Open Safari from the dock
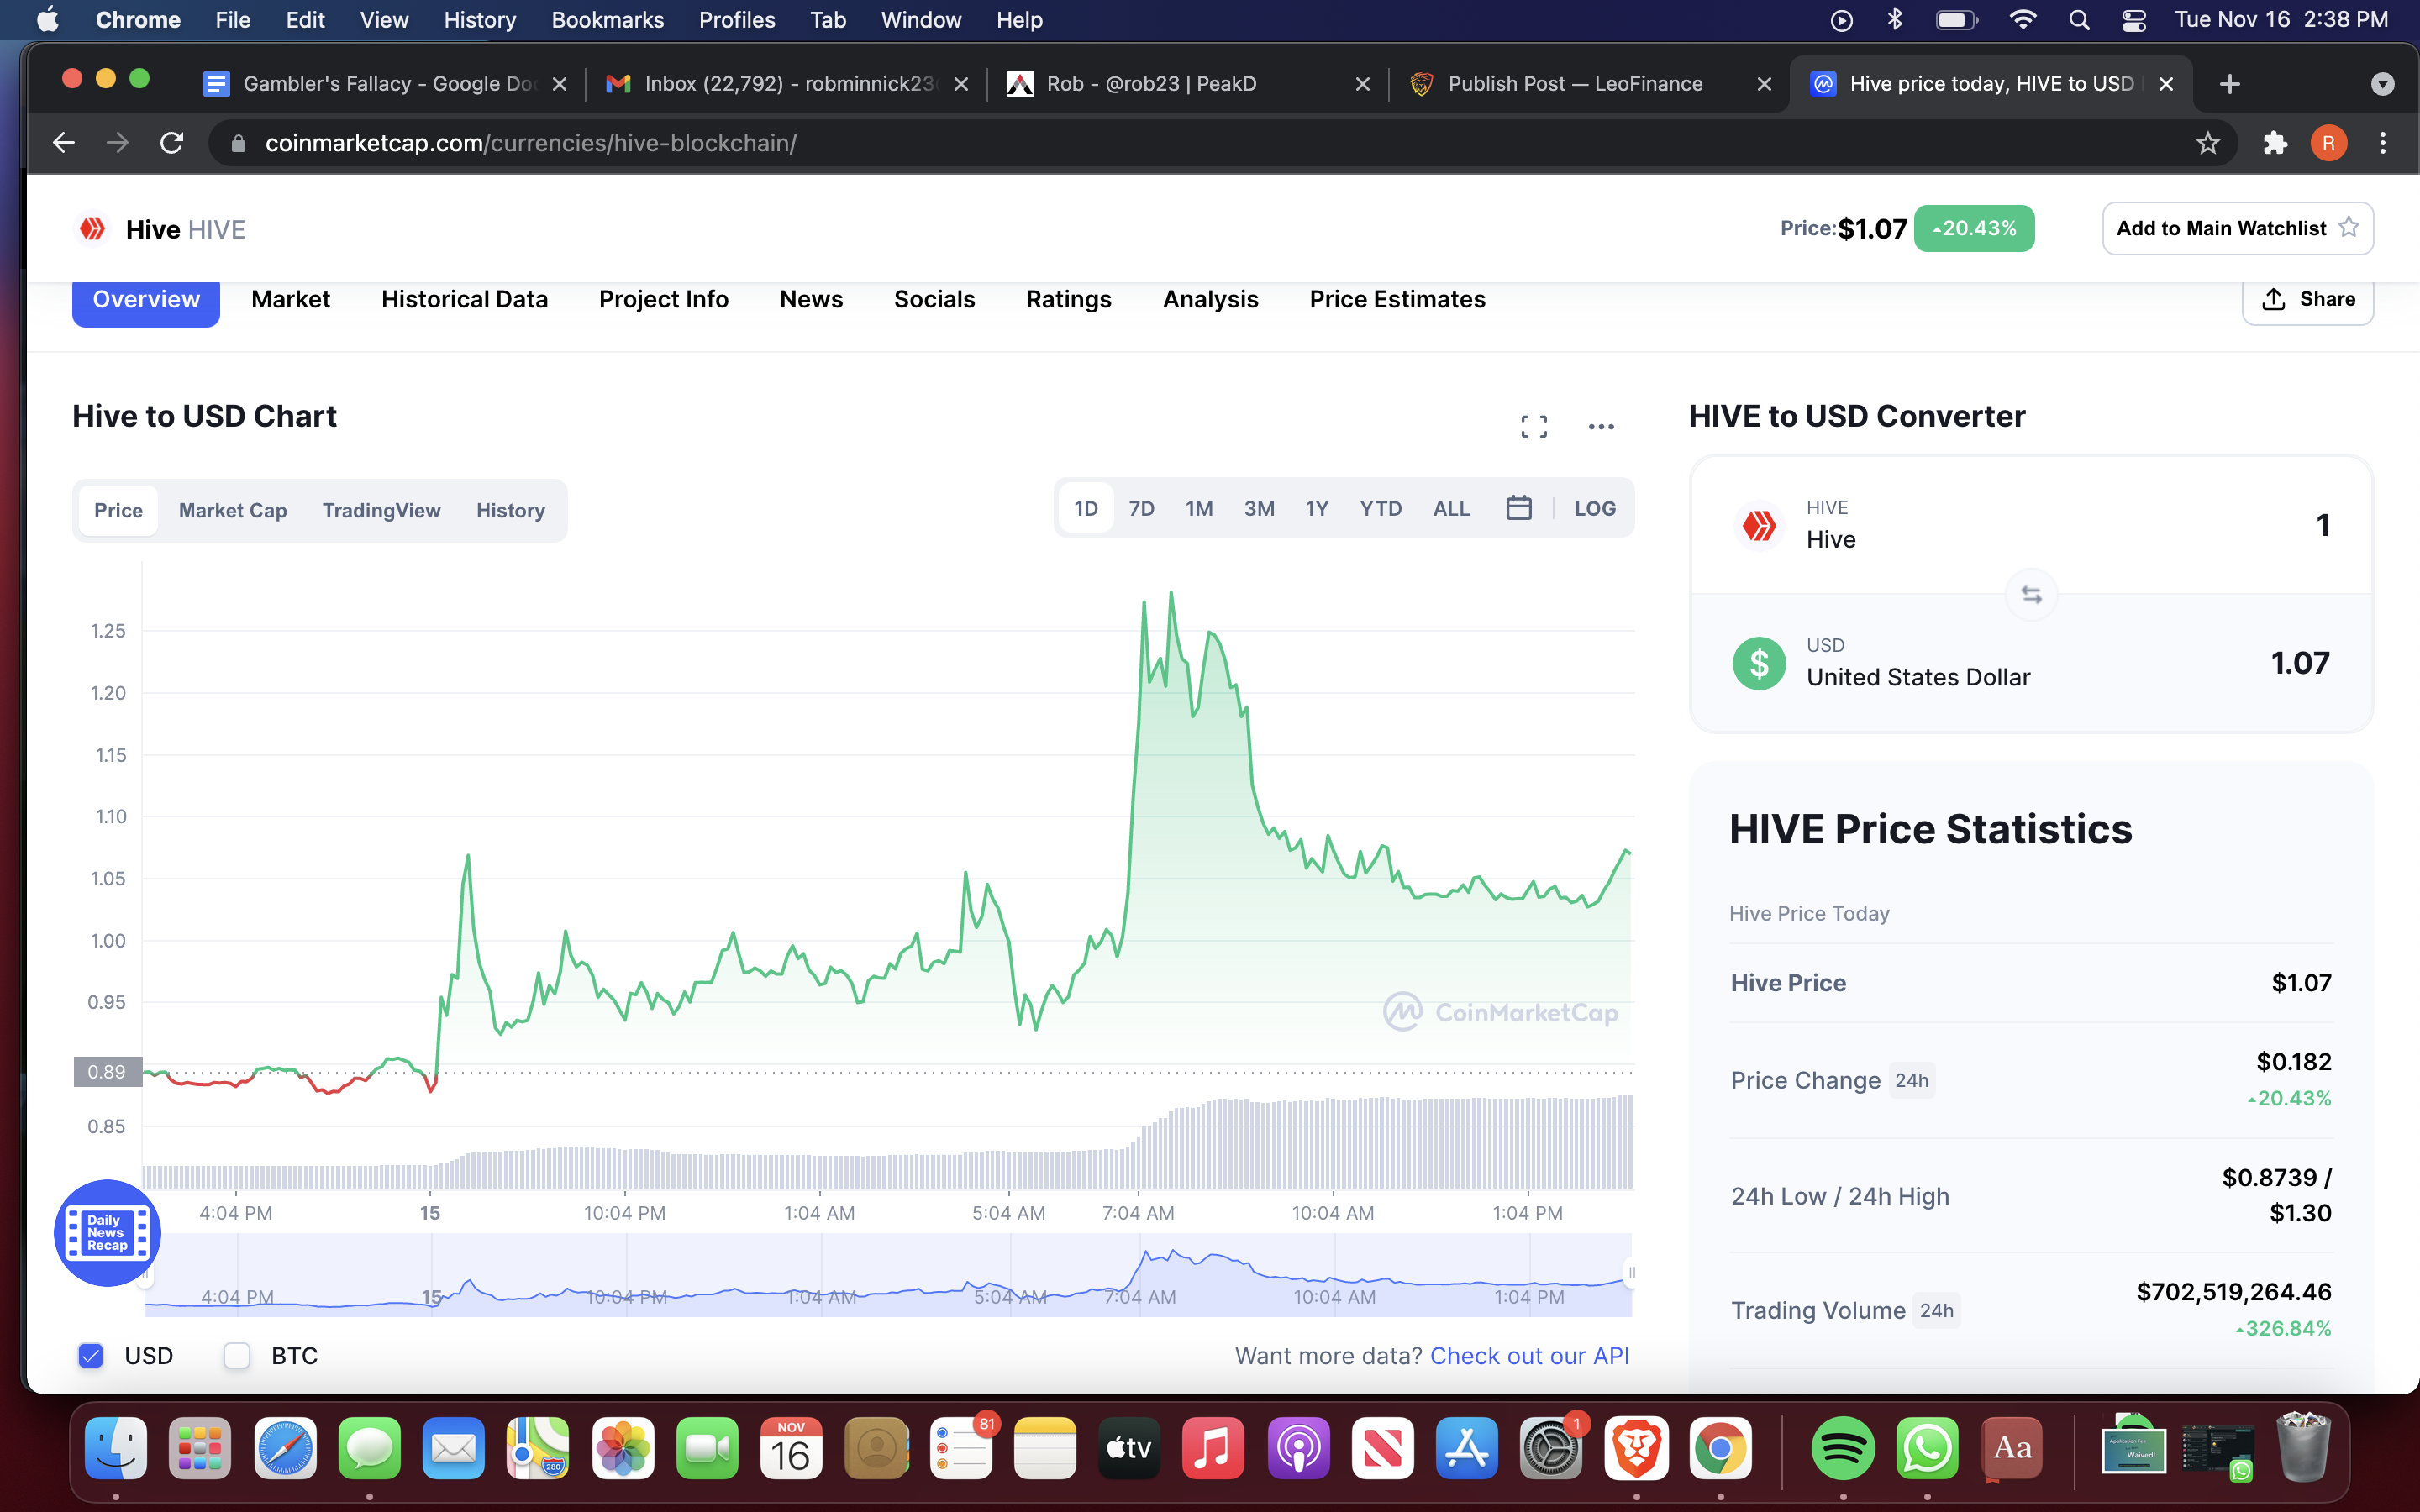This screenshot has height=1512, width=2420. (285, 1448)
